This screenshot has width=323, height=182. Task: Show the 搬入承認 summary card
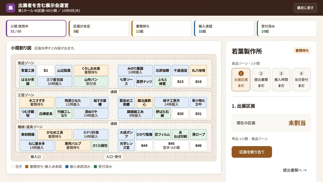click(x=224, y=29)
